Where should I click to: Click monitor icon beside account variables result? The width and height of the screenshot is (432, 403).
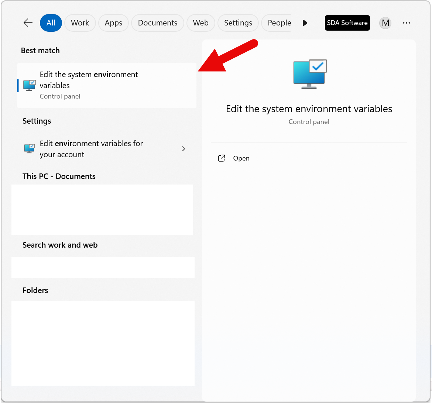pyautogui.click(x=30, y=149)
